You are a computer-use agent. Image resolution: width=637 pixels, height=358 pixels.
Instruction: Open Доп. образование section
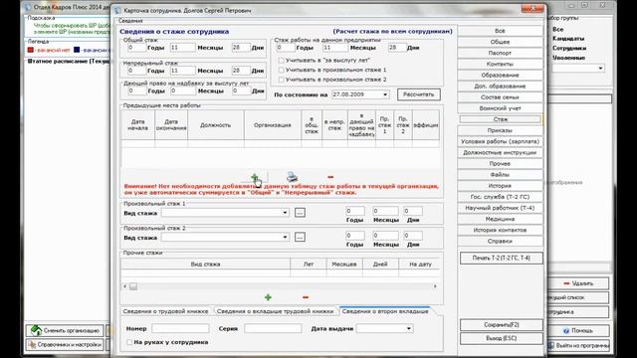(500, 87)
